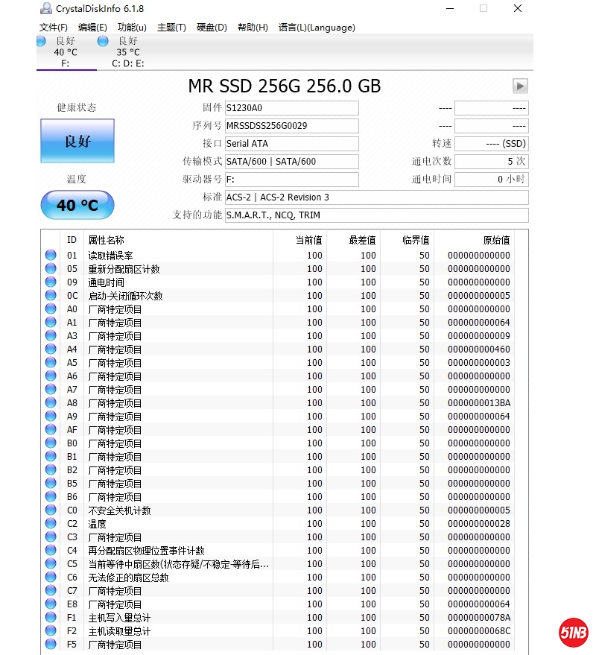Click the firmware field S1230A0
Image resolution: width=596 pixels, height=655 pixels.
click(x=291, y=108)
